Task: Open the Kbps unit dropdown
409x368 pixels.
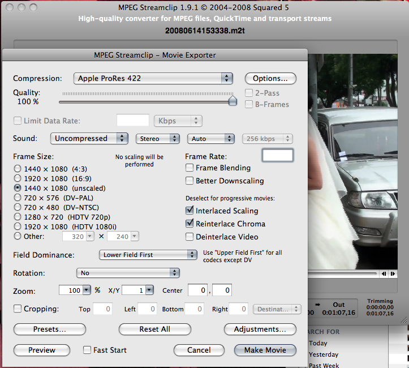Action: [178, 121]
